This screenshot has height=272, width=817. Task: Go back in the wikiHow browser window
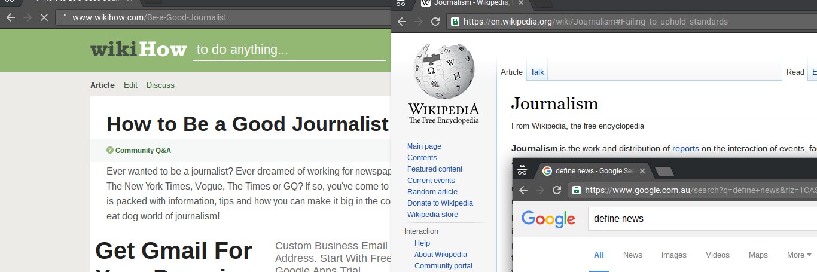tap(10, 17)
